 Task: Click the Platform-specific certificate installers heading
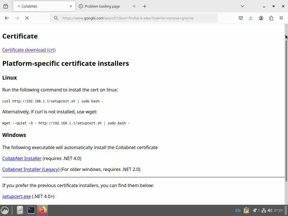point(66,64)
